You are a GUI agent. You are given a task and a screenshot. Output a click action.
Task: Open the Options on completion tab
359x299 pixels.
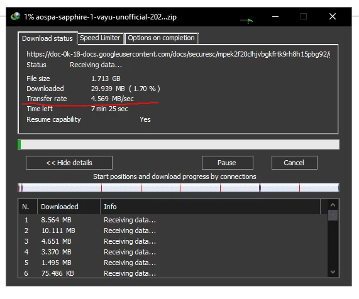click(161, 38)
